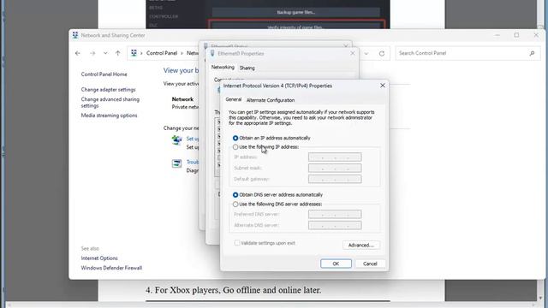Maximize the Network and Sharing Center window
Screen dimensions: 548x308
[x=516, y=35]
